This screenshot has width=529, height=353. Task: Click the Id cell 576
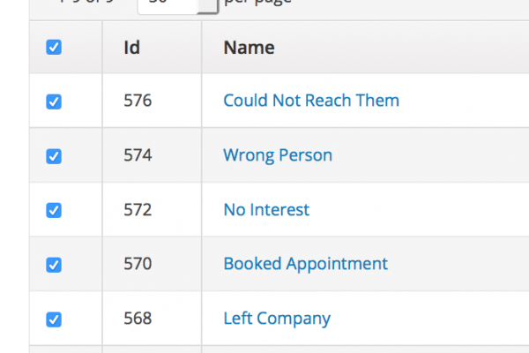click(138, 101)
